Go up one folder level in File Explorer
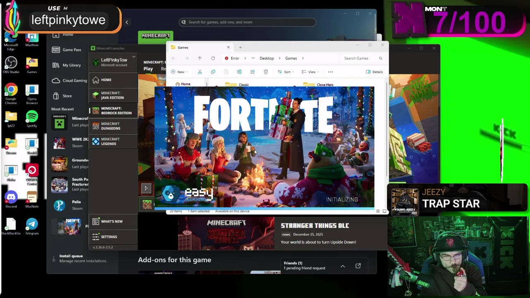Viewport: 530px width, 298px height. click(x=200, y=58)
